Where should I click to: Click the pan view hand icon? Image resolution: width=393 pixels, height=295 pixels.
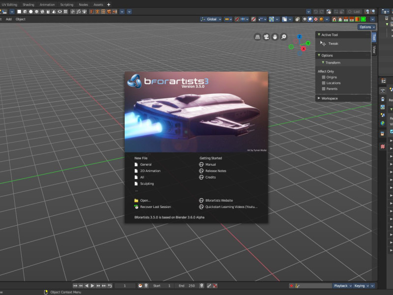(275, 37)
